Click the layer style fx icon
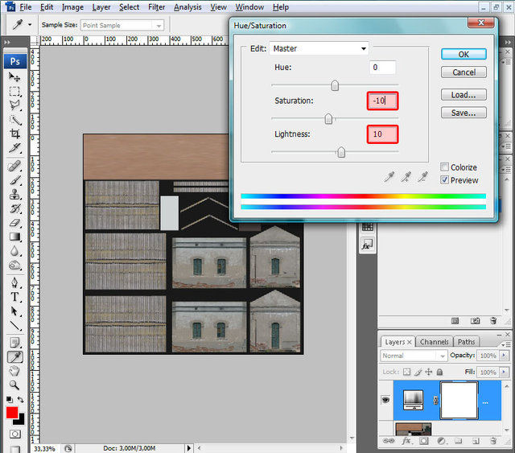Image resolution: width=515 pixels, height=453 pixels. coord(406,441)
